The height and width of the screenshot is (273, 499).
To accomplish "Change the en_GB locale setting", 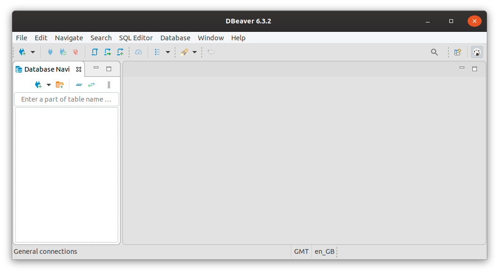I will click(325, 251).
